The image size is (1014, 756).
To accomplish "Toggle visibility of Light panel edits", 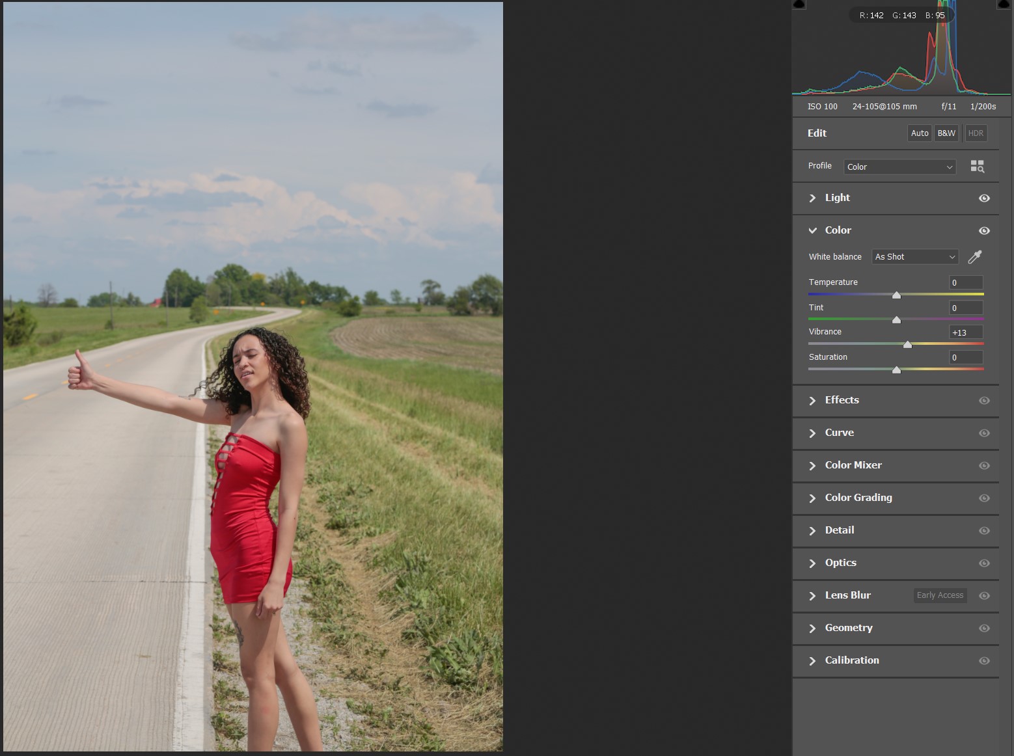I will coord(984,198).
